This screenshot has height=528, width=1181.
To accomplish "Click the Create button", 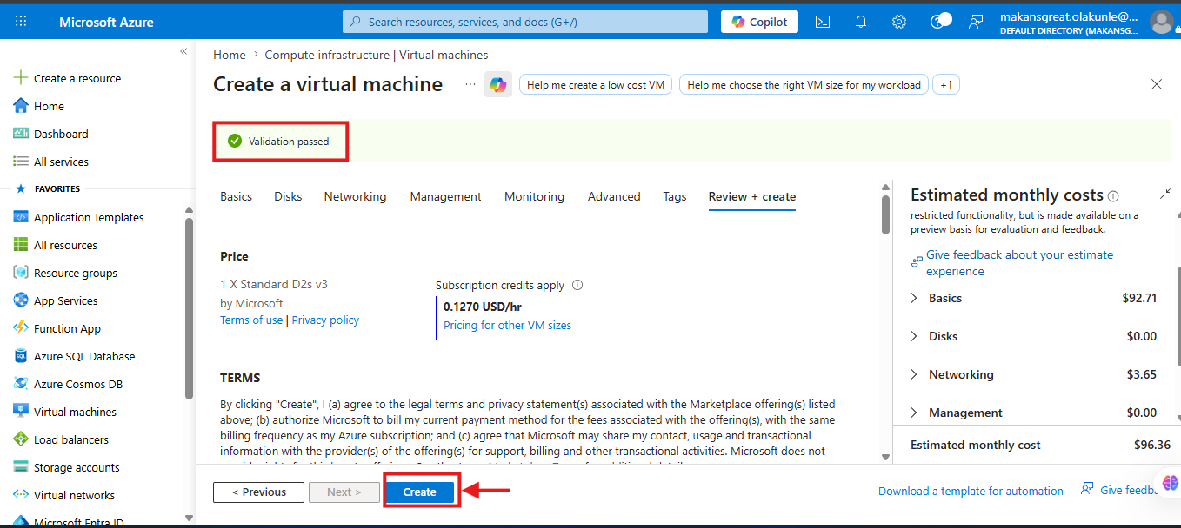I will click(x=420, y=492).
